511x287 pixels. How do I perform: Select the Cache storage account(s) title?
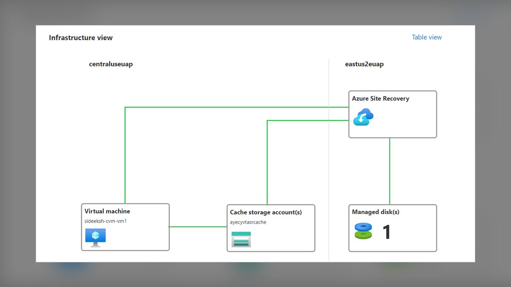(266, 212)
